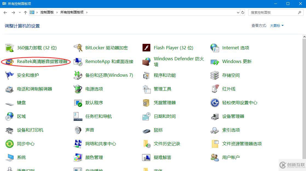Open Windows 更新 icon

coord(215,62)
